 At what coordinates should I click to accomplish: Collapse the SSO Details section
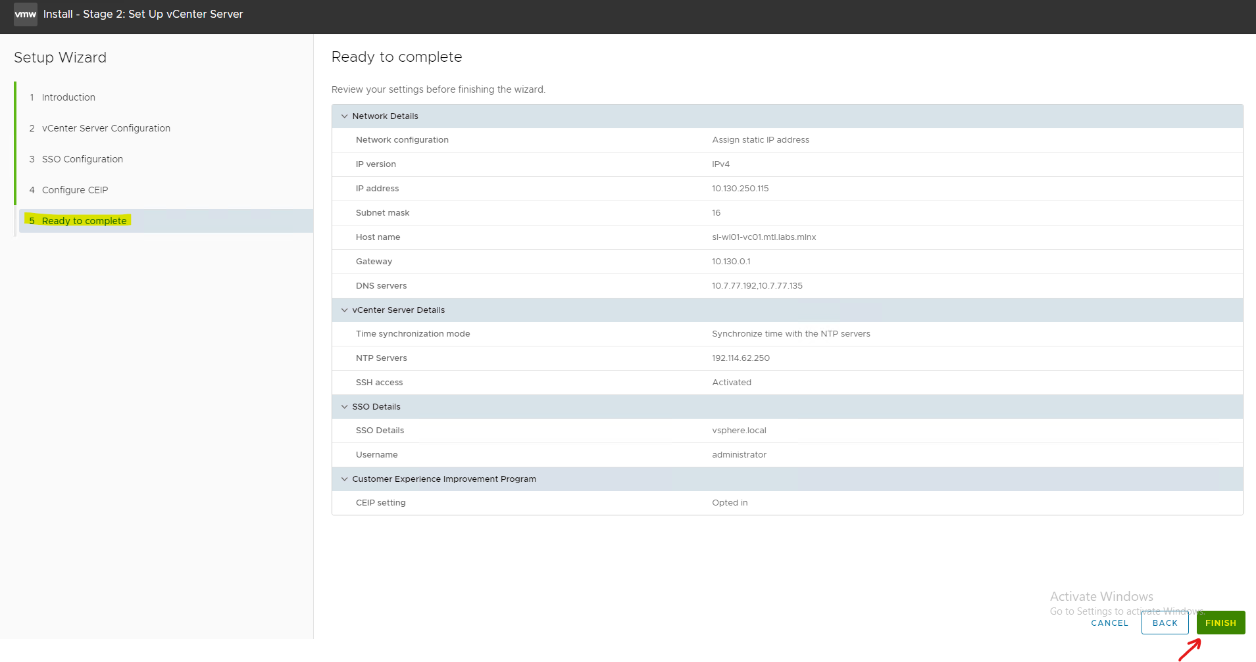coord(344,407)
